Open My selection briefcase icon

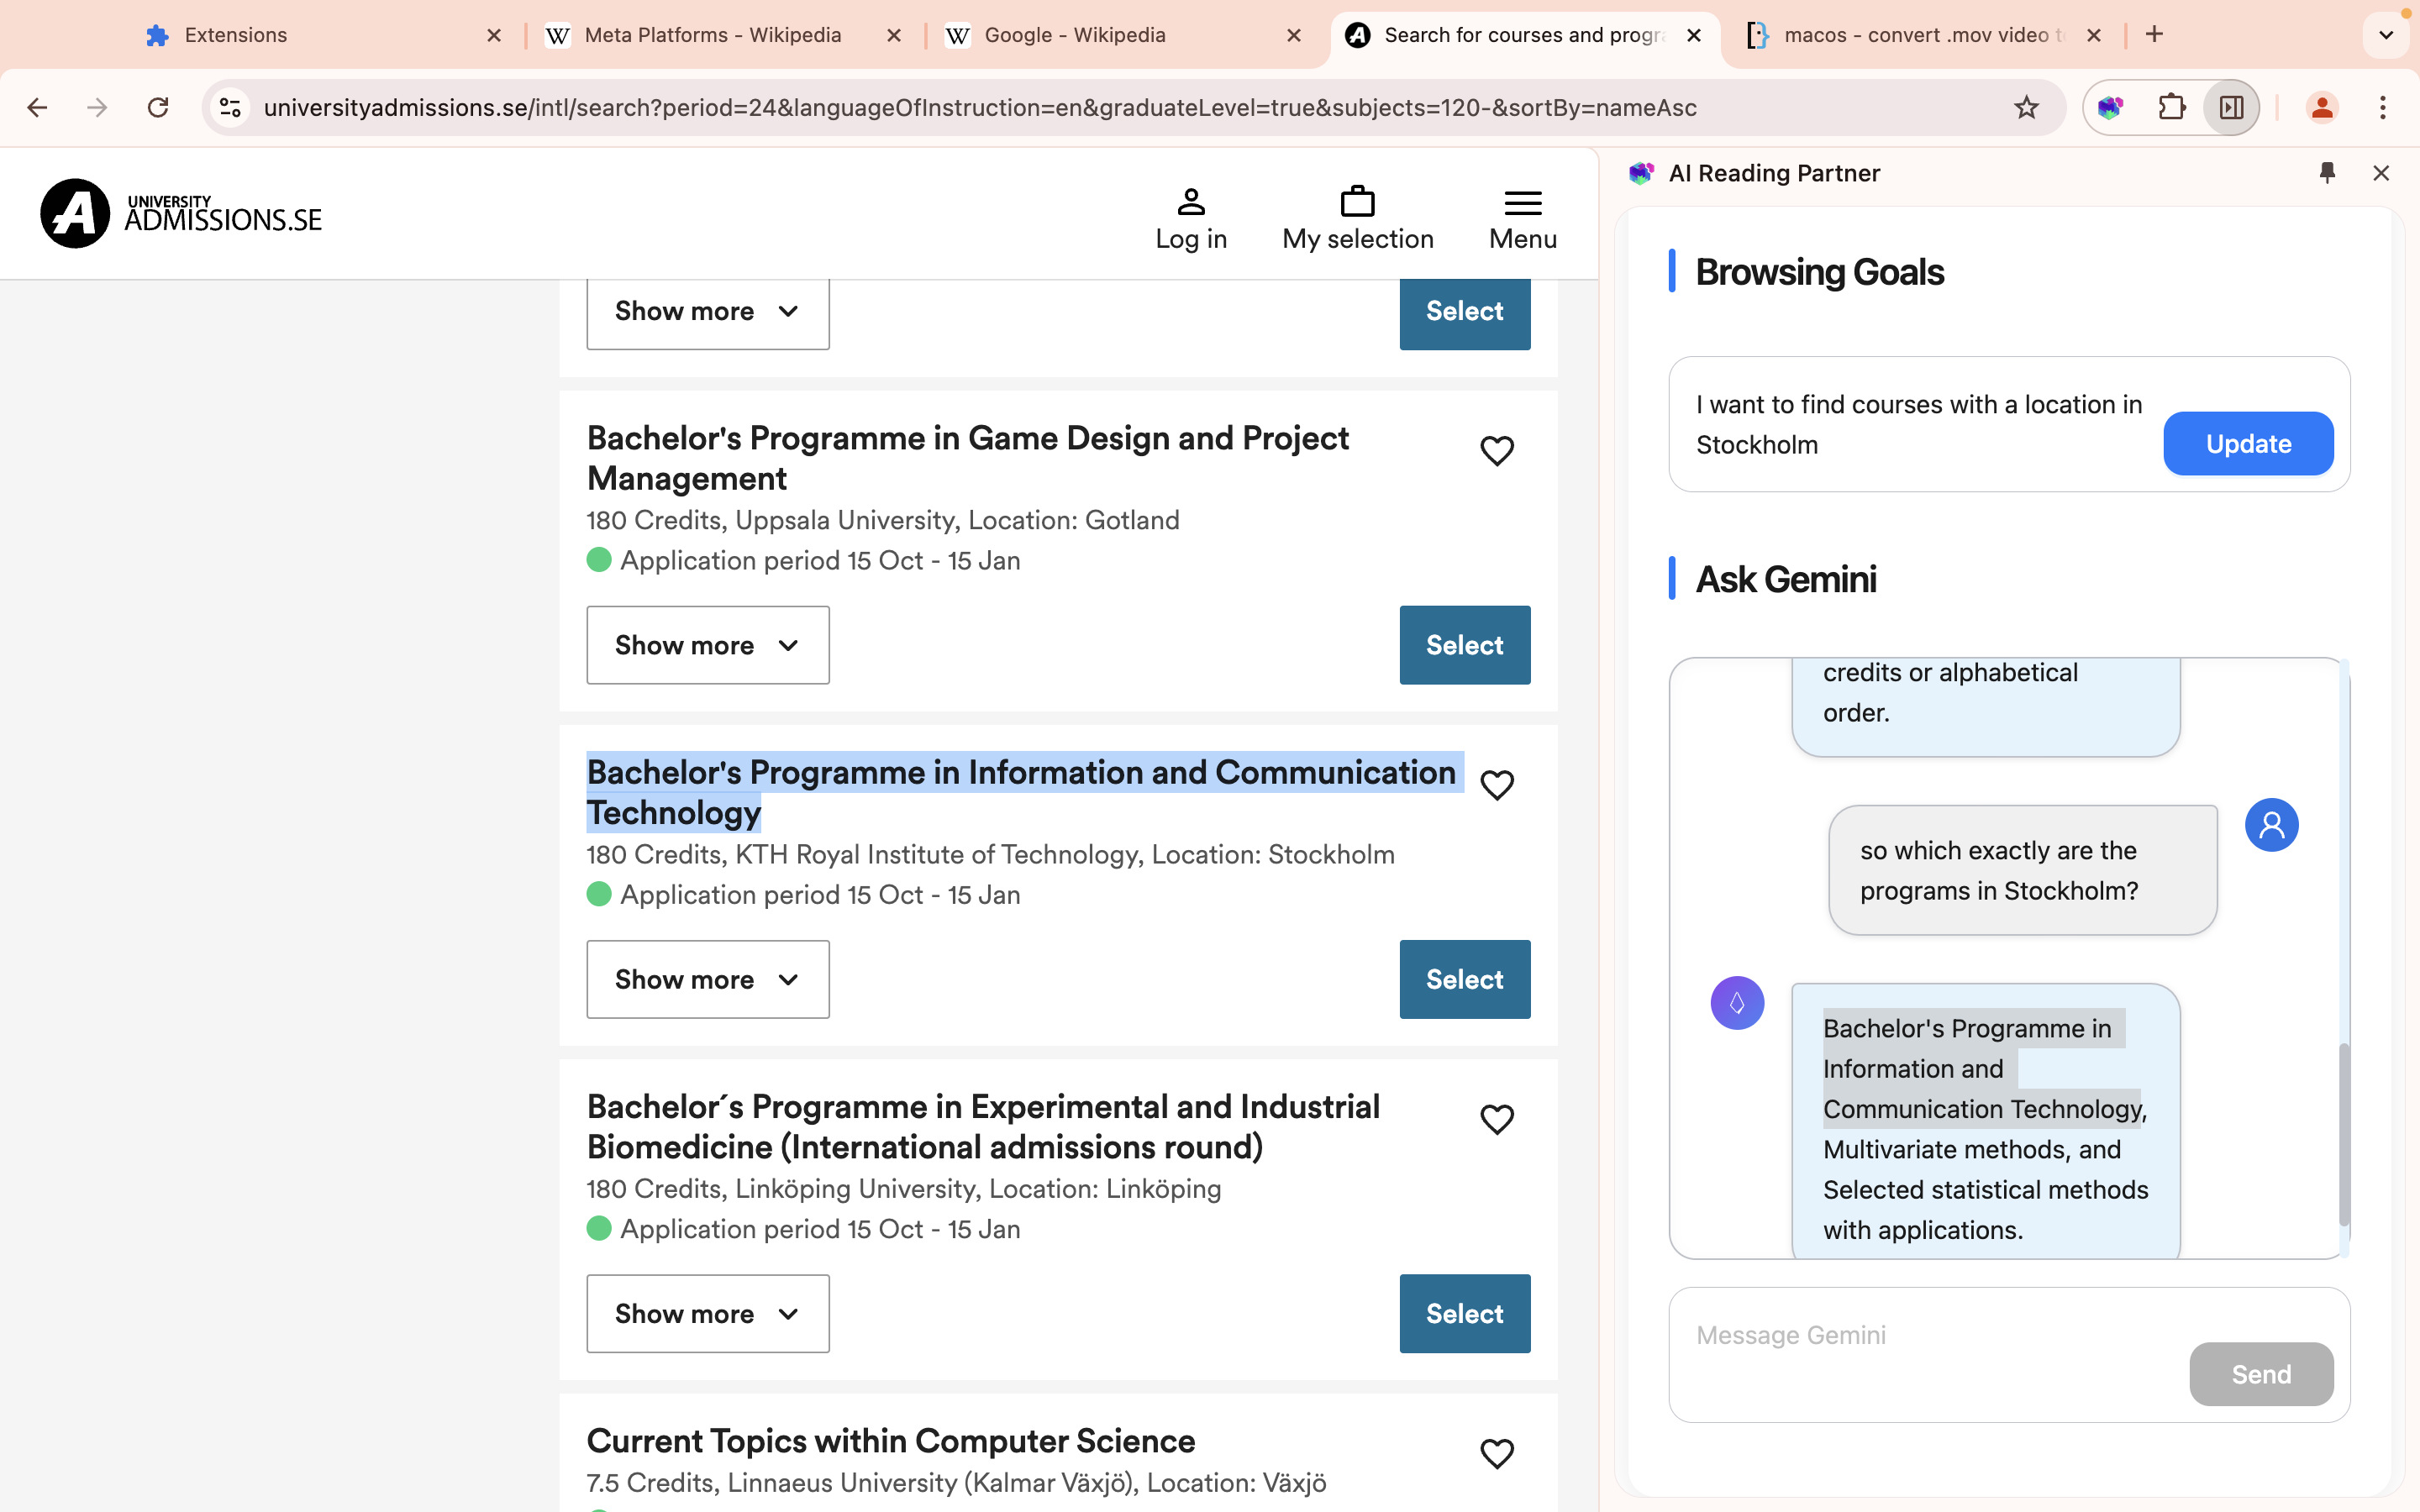click(1357, 202)
